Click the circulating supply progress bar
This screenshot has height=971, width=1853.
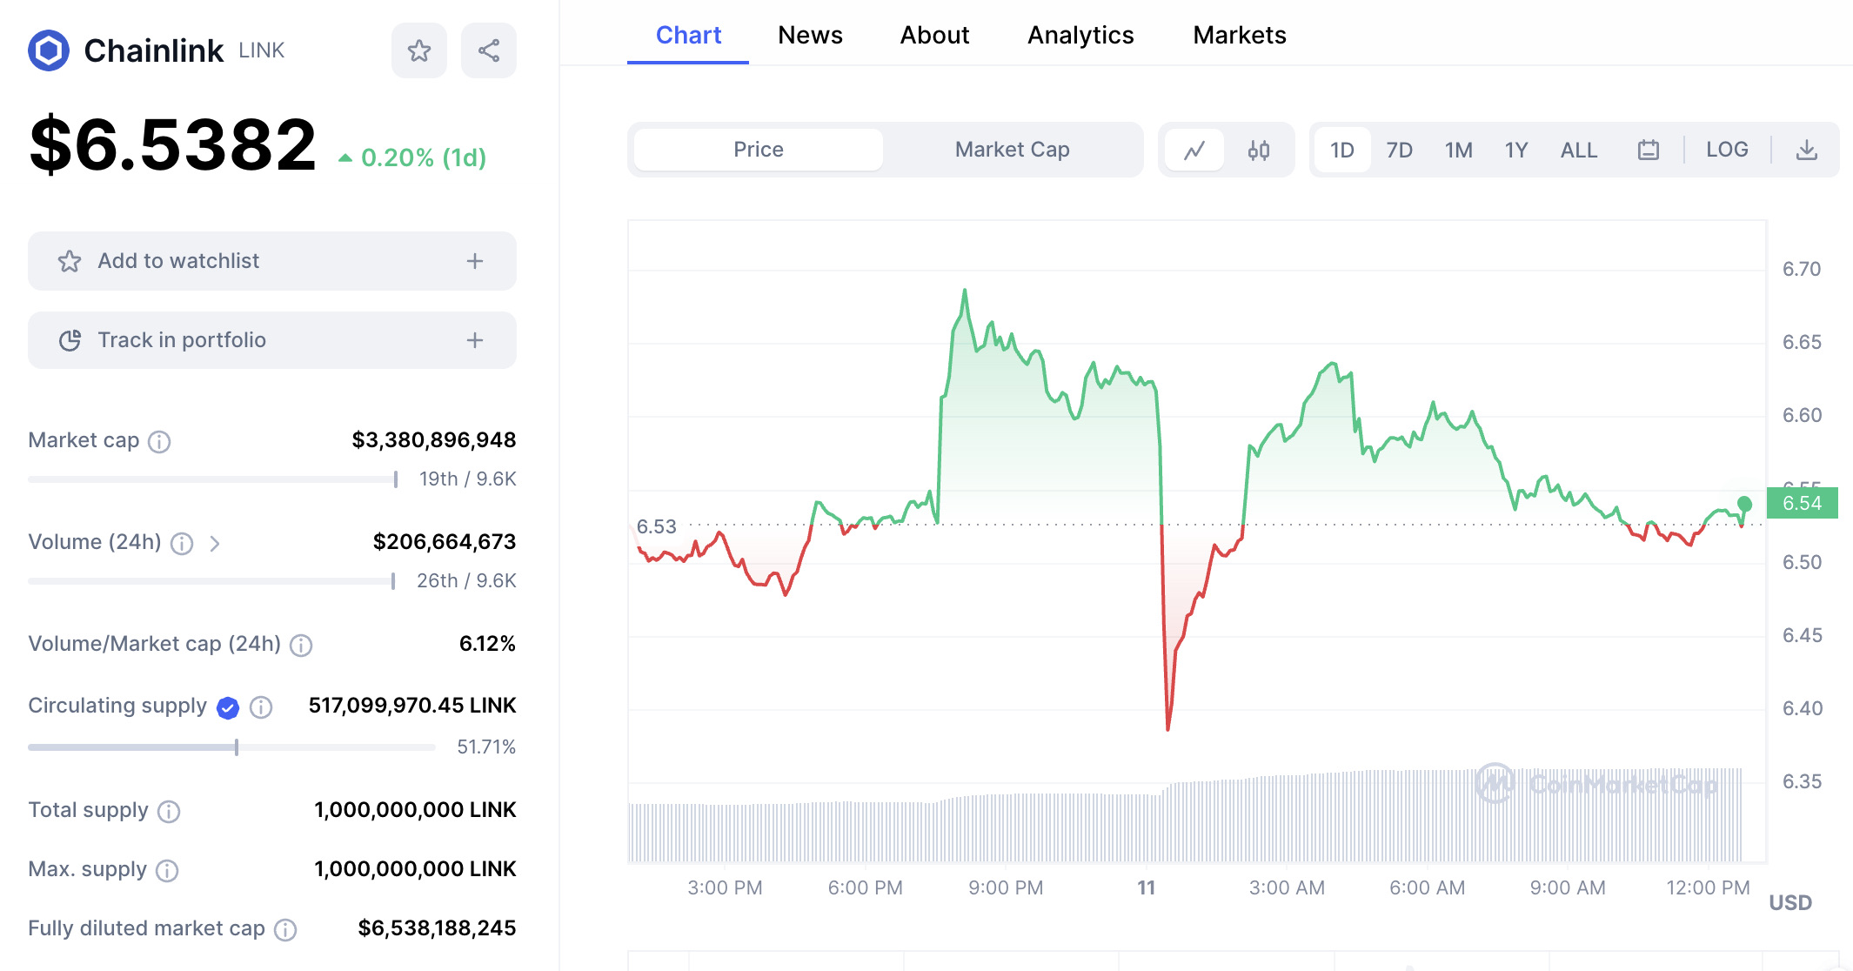tap(231, 747)
